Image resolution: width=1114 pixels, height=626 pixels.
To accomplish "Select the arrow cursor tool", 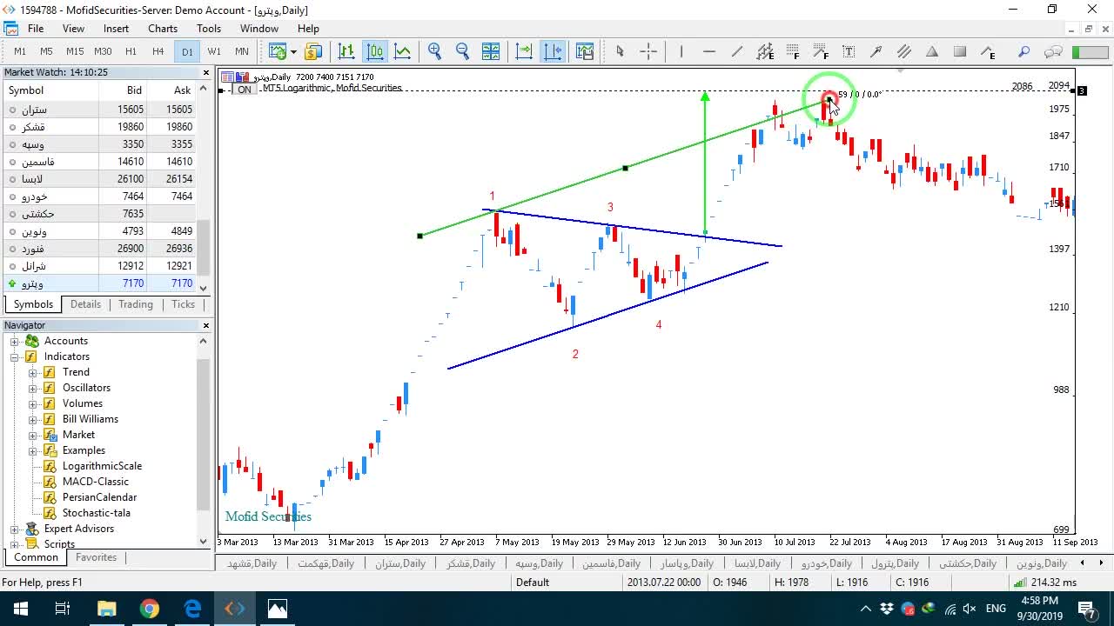I will (x=620, y=51).
